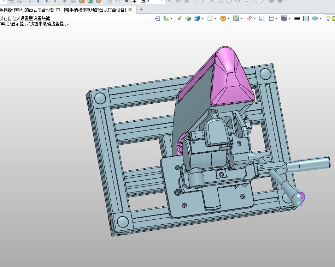
Task: Click the red crosshair target icon
Action: coord(249,19)
